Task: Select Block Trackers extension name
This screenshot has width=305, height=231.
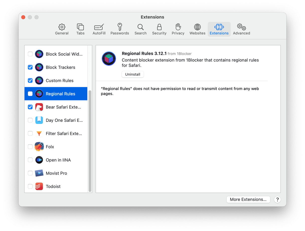Action: pyautogui.click(x=60, y=67)
